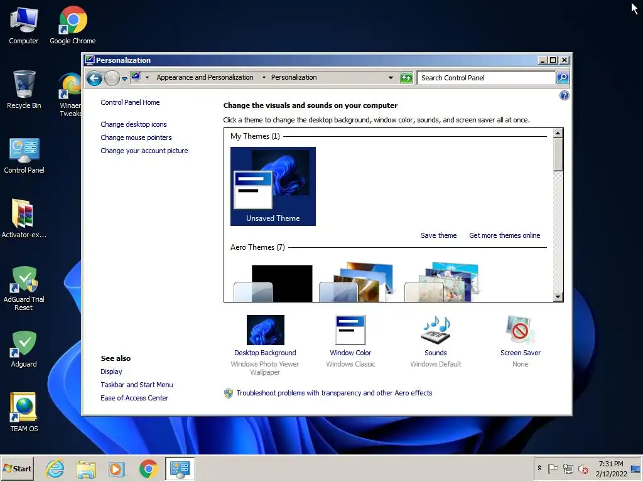Image resolution: width=643 pixels, height=482 pixels.
Task: Select the TEAM OS desktop icon
Action: [24, 412]
